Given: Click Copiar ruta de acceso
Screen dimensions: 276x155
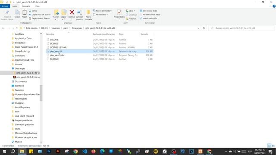Looking at the screenshot, I should click(x=40, y=15).
